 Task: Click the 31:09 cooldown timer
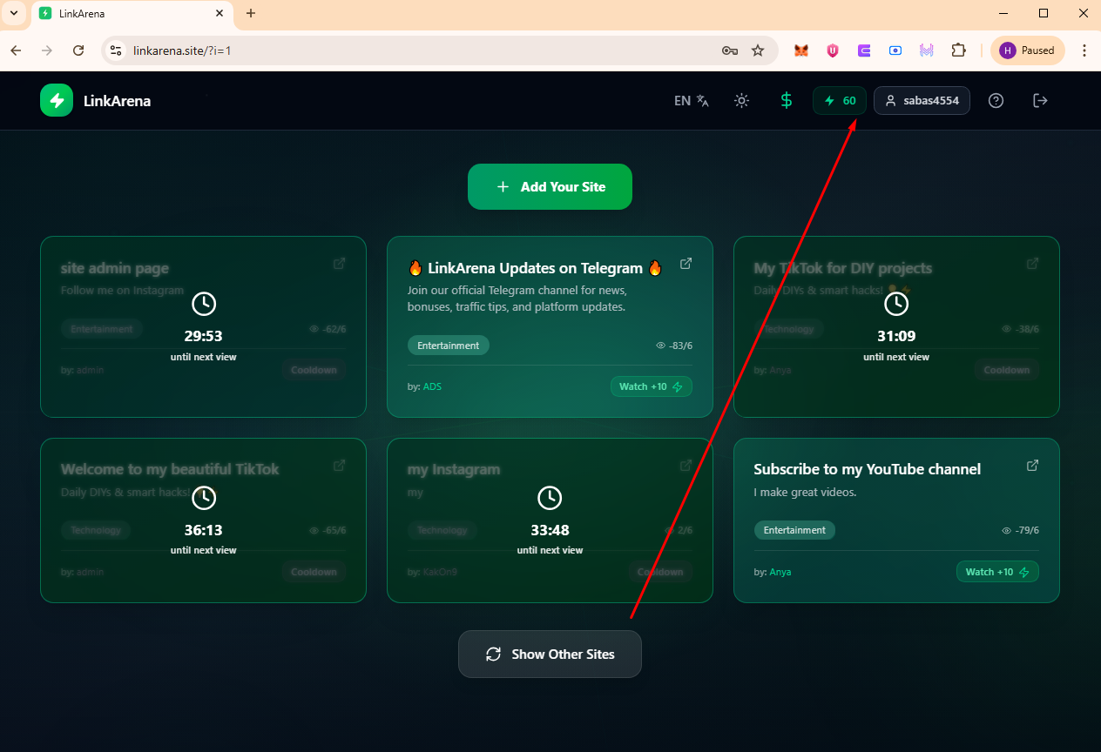pos(896,337)
